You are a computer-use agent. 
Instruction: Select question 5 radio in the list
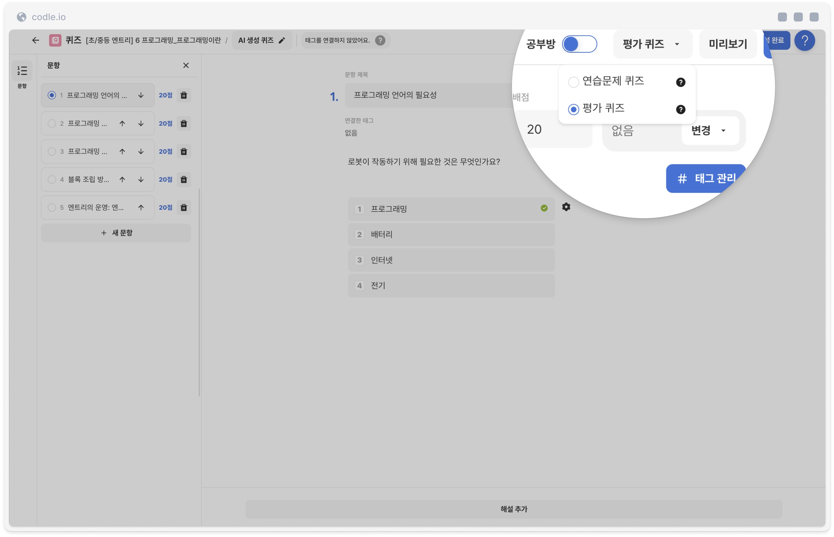(x=52, y=207)
